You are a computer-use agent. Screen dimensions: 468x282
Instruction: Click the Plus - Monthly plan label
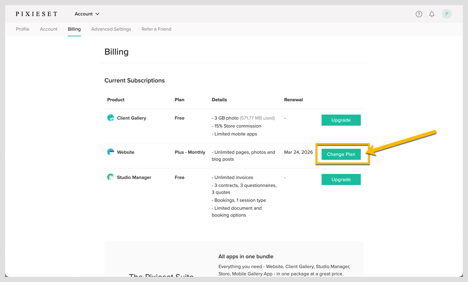[190, 152]
